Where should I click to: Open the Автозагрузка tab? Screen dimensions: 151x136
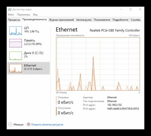(x=84, y=20)
